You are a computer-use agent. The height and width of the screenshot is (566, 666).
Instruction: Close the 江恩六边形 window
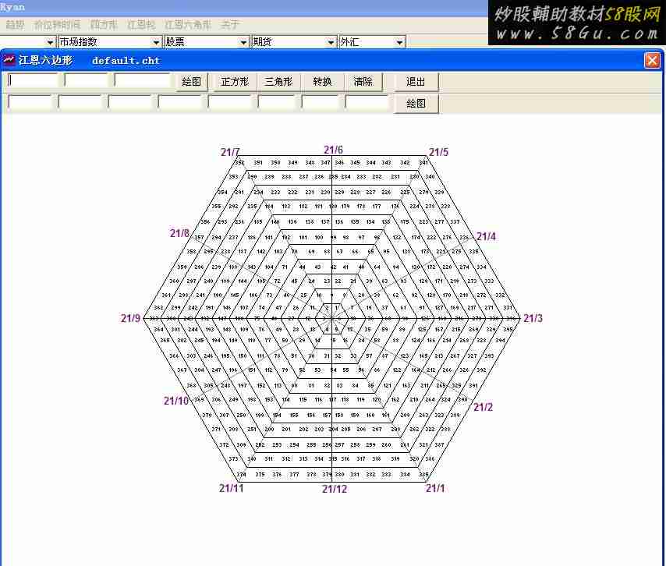(x=653, y=60)
